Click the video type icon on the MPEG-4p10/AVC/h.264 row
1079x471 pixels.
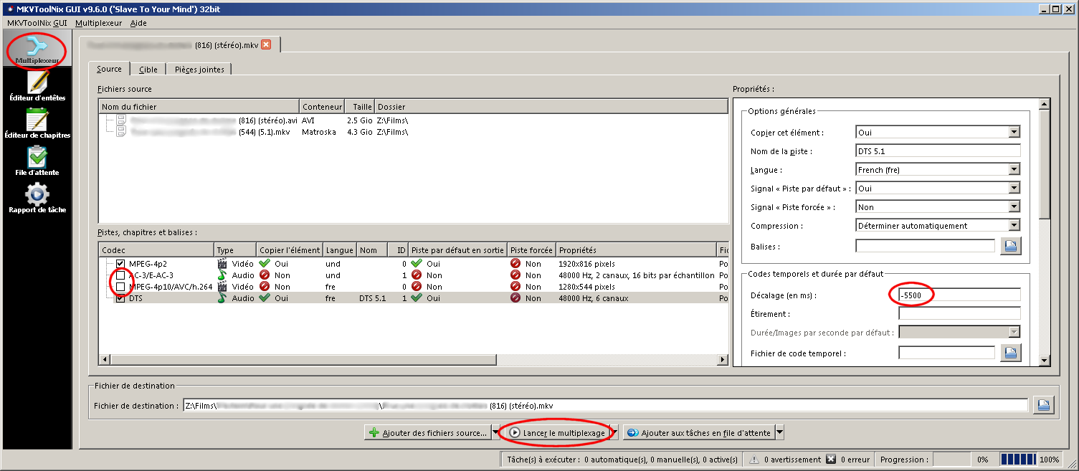point(223,287)
